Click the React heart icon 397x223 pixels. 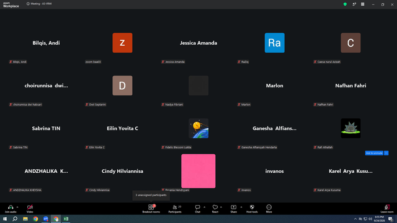point(215,207)
